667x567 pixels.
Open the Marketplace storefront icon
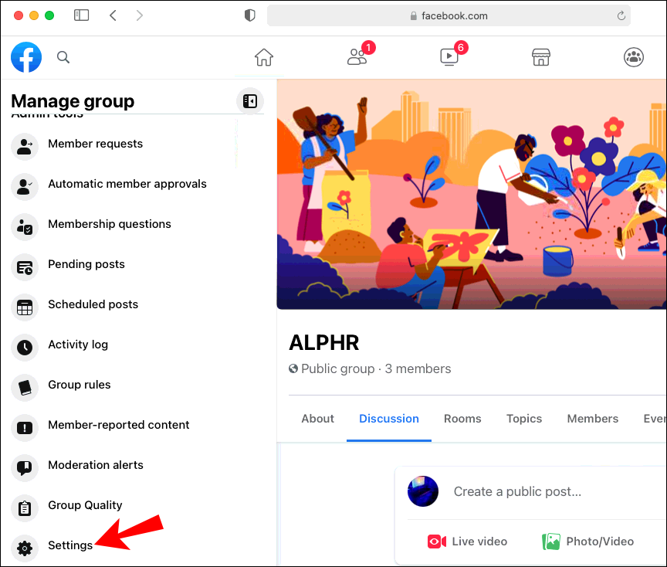541,57
